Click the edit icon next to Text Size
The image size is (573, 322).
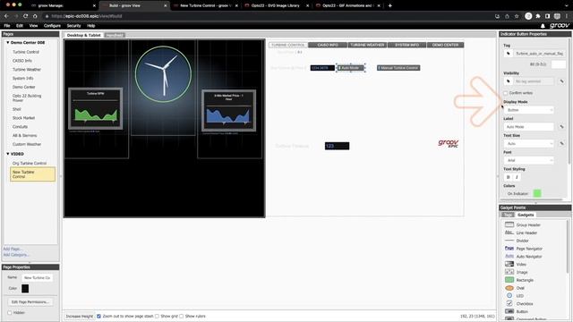pos(561,143)
